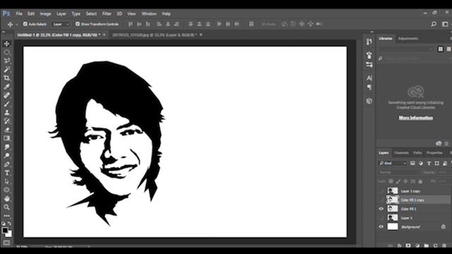The height and width of the screenshot is (254, 452).
Task: Toggle the Auto-Select checkbox
Action: tap(25, 24)
